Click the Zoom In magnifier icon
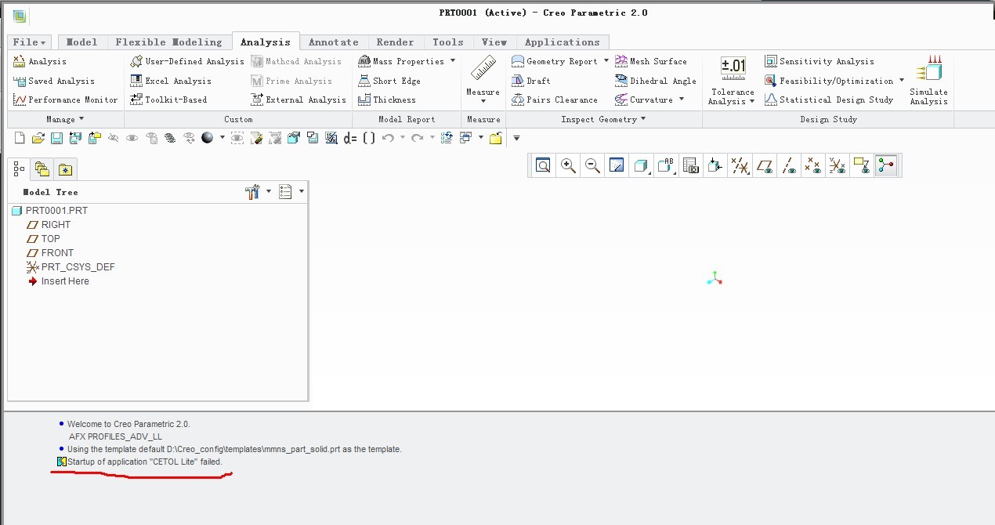This screenshot has width=995, height=525. 569,165
